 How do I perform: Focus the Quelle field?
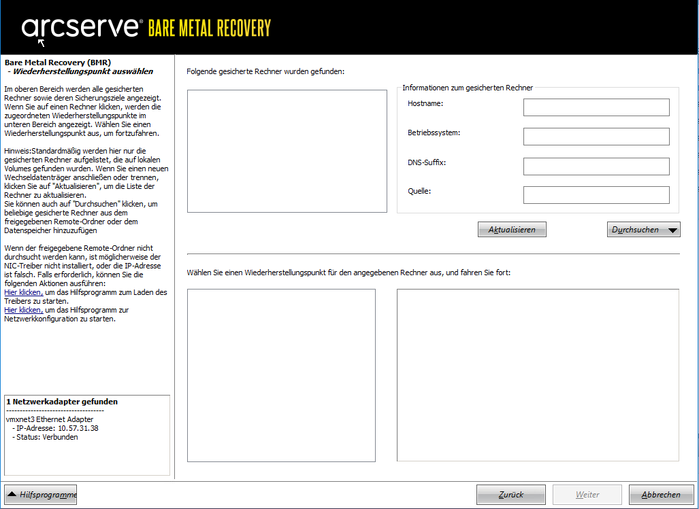596,195
